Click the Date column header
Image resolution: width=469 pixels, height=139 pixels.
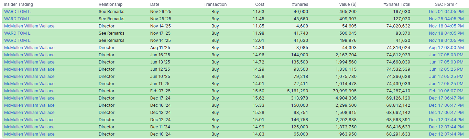tap(155, 4)
